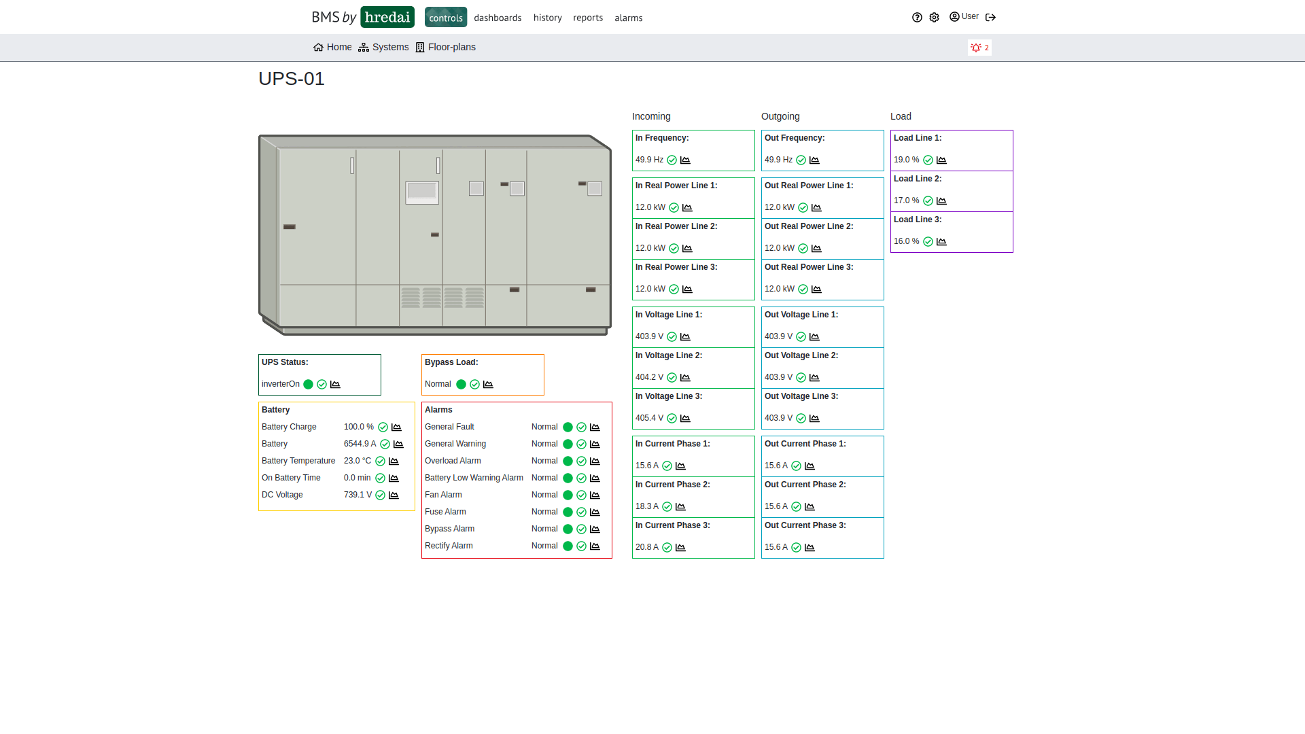Open the history menu
Screen dimensions: 1305x734
tap(547, 18)
